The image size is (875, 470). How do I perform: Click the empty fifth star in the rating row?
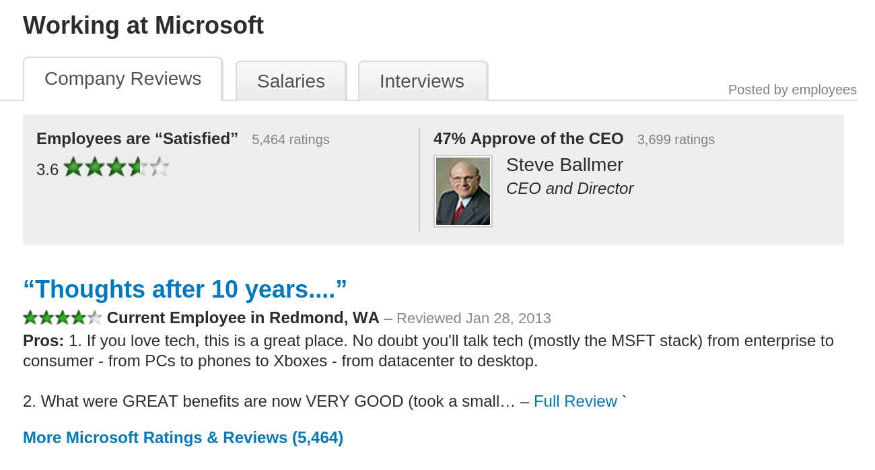click(x=158, y=166)
